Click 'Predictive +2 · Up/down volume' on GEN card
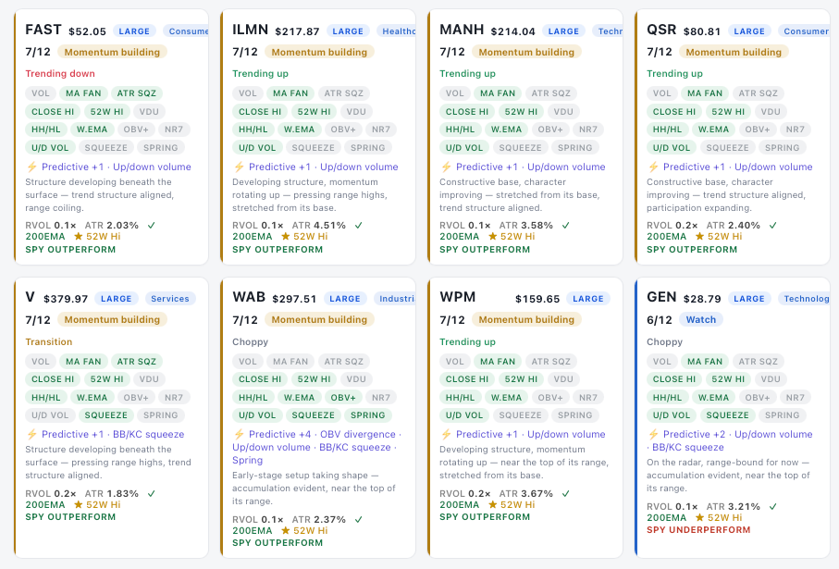 (738, 434)
